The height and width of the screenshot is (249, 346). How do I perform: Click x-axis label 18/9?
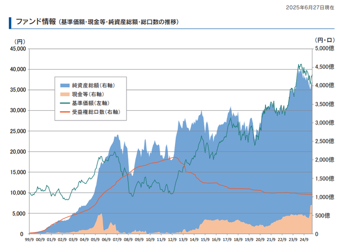[x=238, y=240]
